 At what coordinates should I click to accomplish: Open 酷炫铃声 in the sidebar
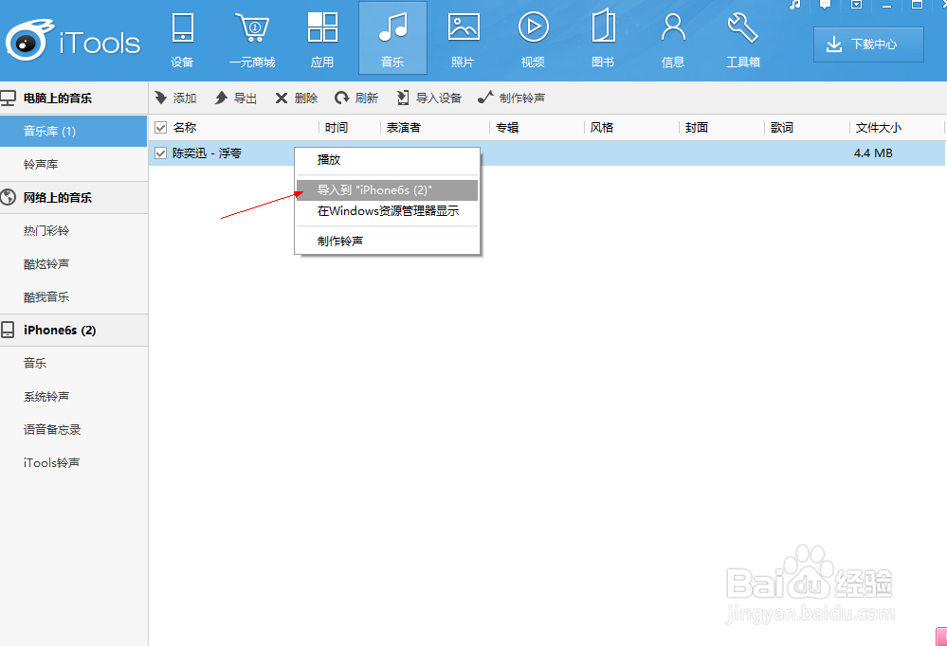click(x=74, y=264)
